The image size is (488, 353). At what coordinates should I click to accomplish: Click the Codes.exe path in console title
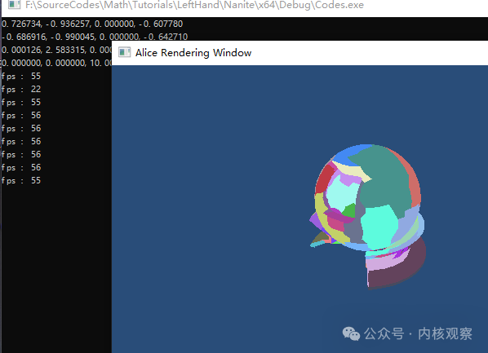pos(194,5)
